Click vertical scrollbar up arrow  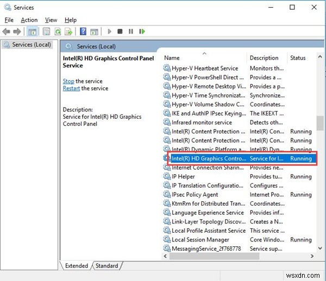(x=320, y=56)
